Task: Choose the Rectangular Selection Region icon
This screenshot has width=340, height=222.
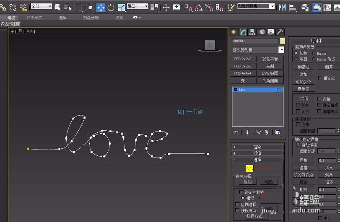Action: [x=78, y=8]
